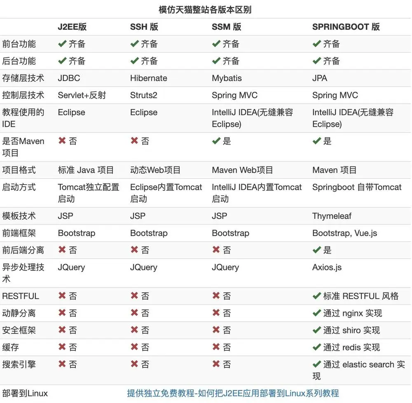Click Spring MVC in the SPRINGBOOT column
The height and width of the screenshot is (403, 412).
pyautogui.click(x=335, y=95)
